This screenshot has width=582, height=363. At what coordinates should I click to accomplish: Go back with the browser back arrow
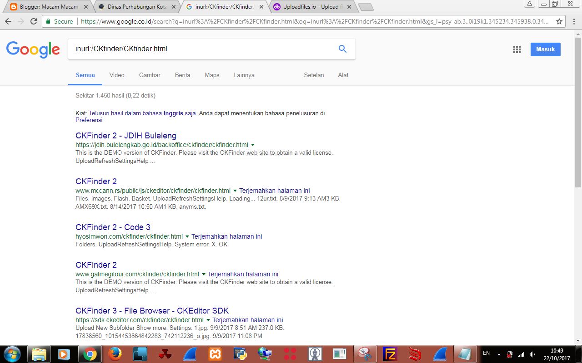[x=8, y=21]
